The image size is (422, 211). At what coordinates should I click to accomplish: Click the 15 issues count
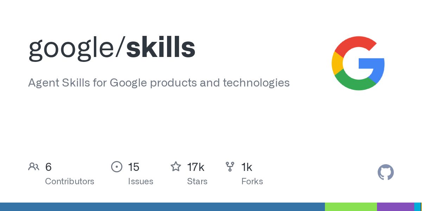[134, 167]
